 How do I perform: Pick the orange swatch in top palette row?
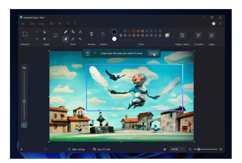coord(138,31)
